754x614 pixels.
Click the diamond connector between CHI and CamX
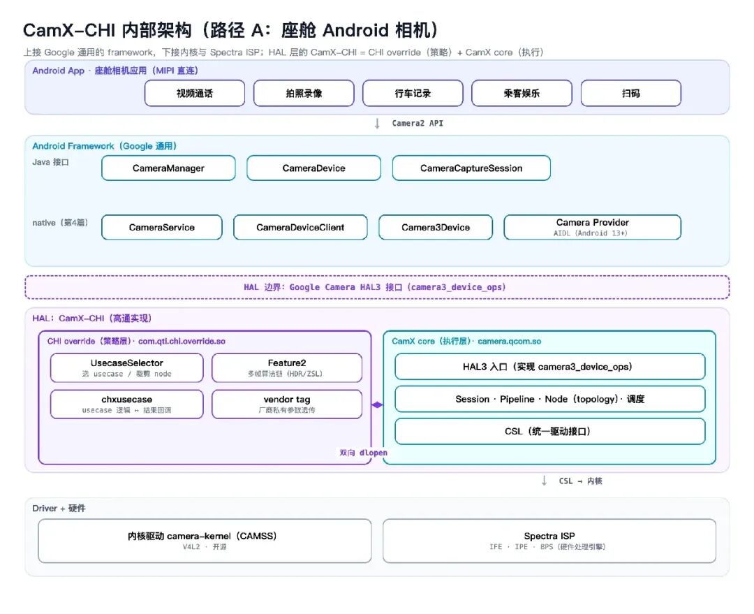click(377, 404)
